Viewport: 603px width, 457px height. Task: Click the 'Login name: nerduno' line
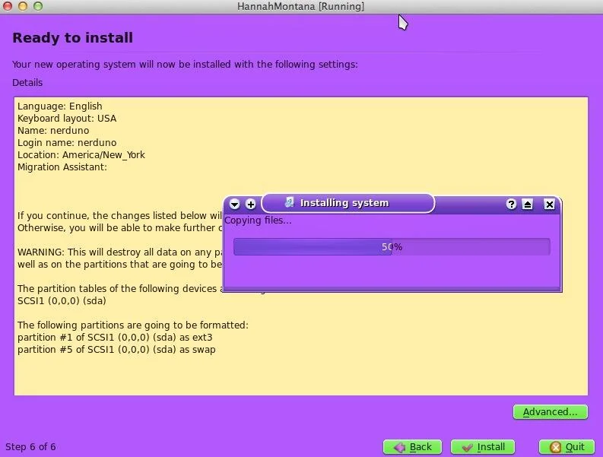click(x=67, y=143)
